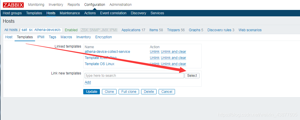Switch to the IPMI tab
300x120 pixels.
click(x=41, y=37)
